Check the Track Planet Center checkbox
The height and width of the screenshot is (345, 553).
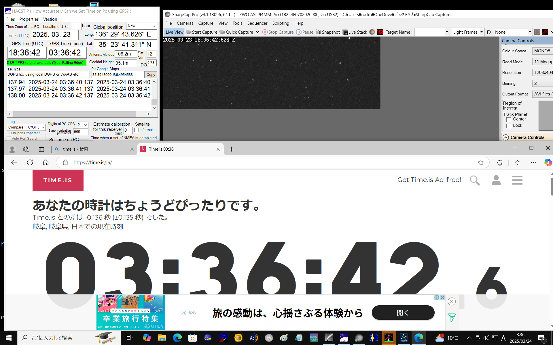click(509, 119)
